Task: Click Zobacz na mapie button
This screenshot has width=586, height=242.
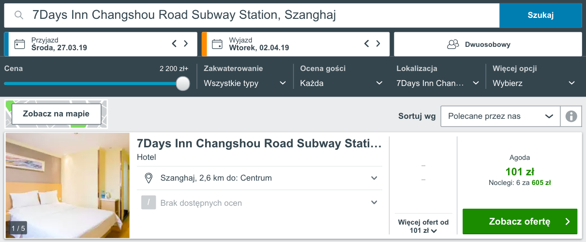Action: tap(56, 114)
